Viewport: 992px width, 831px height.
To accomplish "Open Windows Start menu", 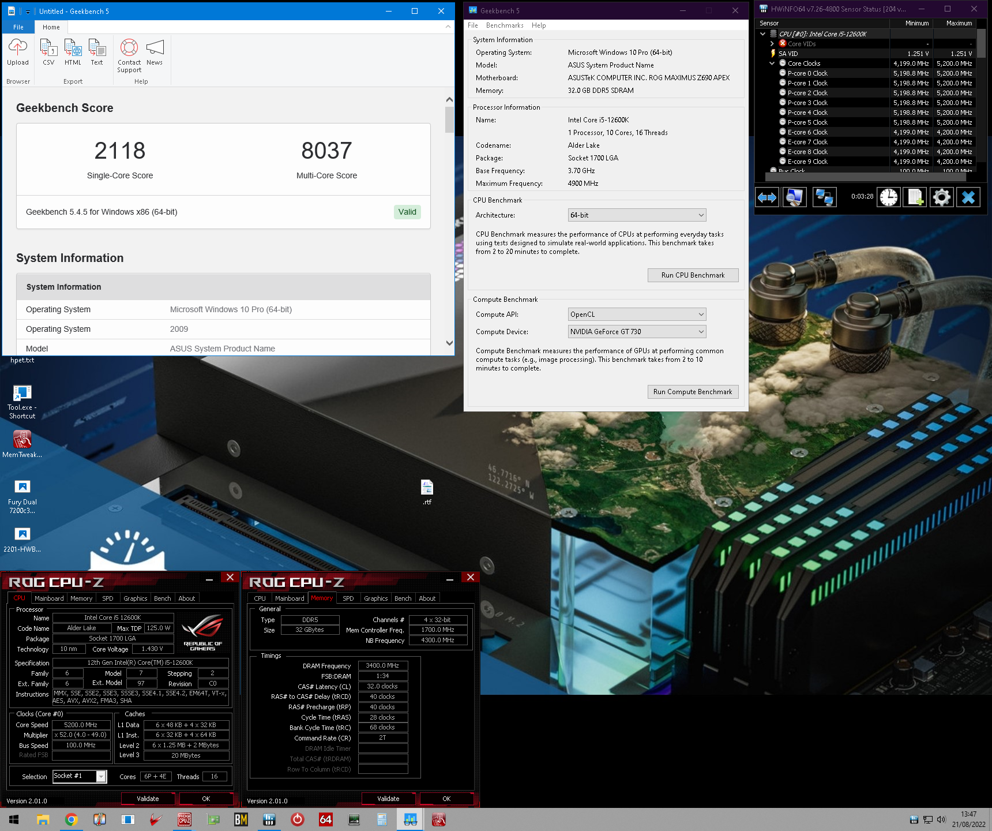I will 14,819.
